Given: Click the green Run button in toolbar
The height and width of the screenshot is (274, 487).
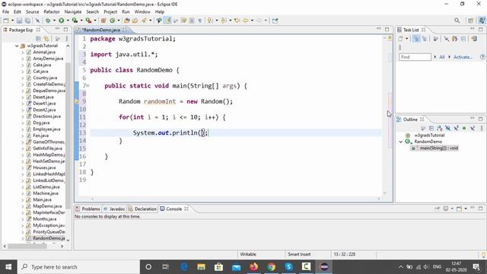Looking at the screenshot, I should [61, 21].
